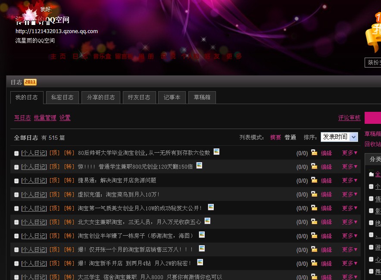The width and height of the screenshot is (381, 280).
Task: Expand 更多 menu on 80后帅哥 row
Action: point(350,153)
